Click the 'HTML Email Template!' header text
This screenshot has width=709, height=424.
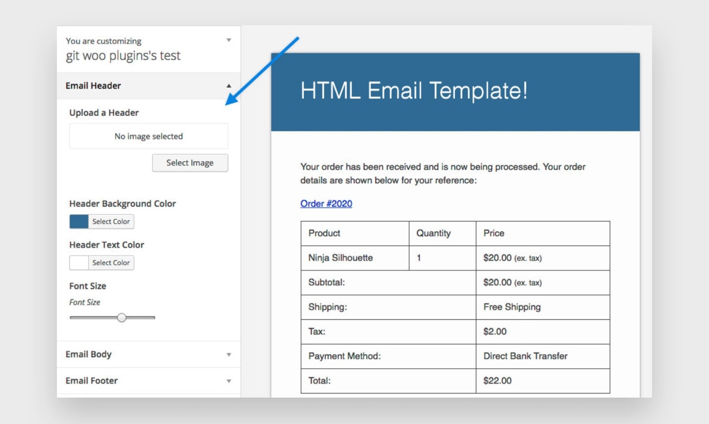tap(414, 90)
